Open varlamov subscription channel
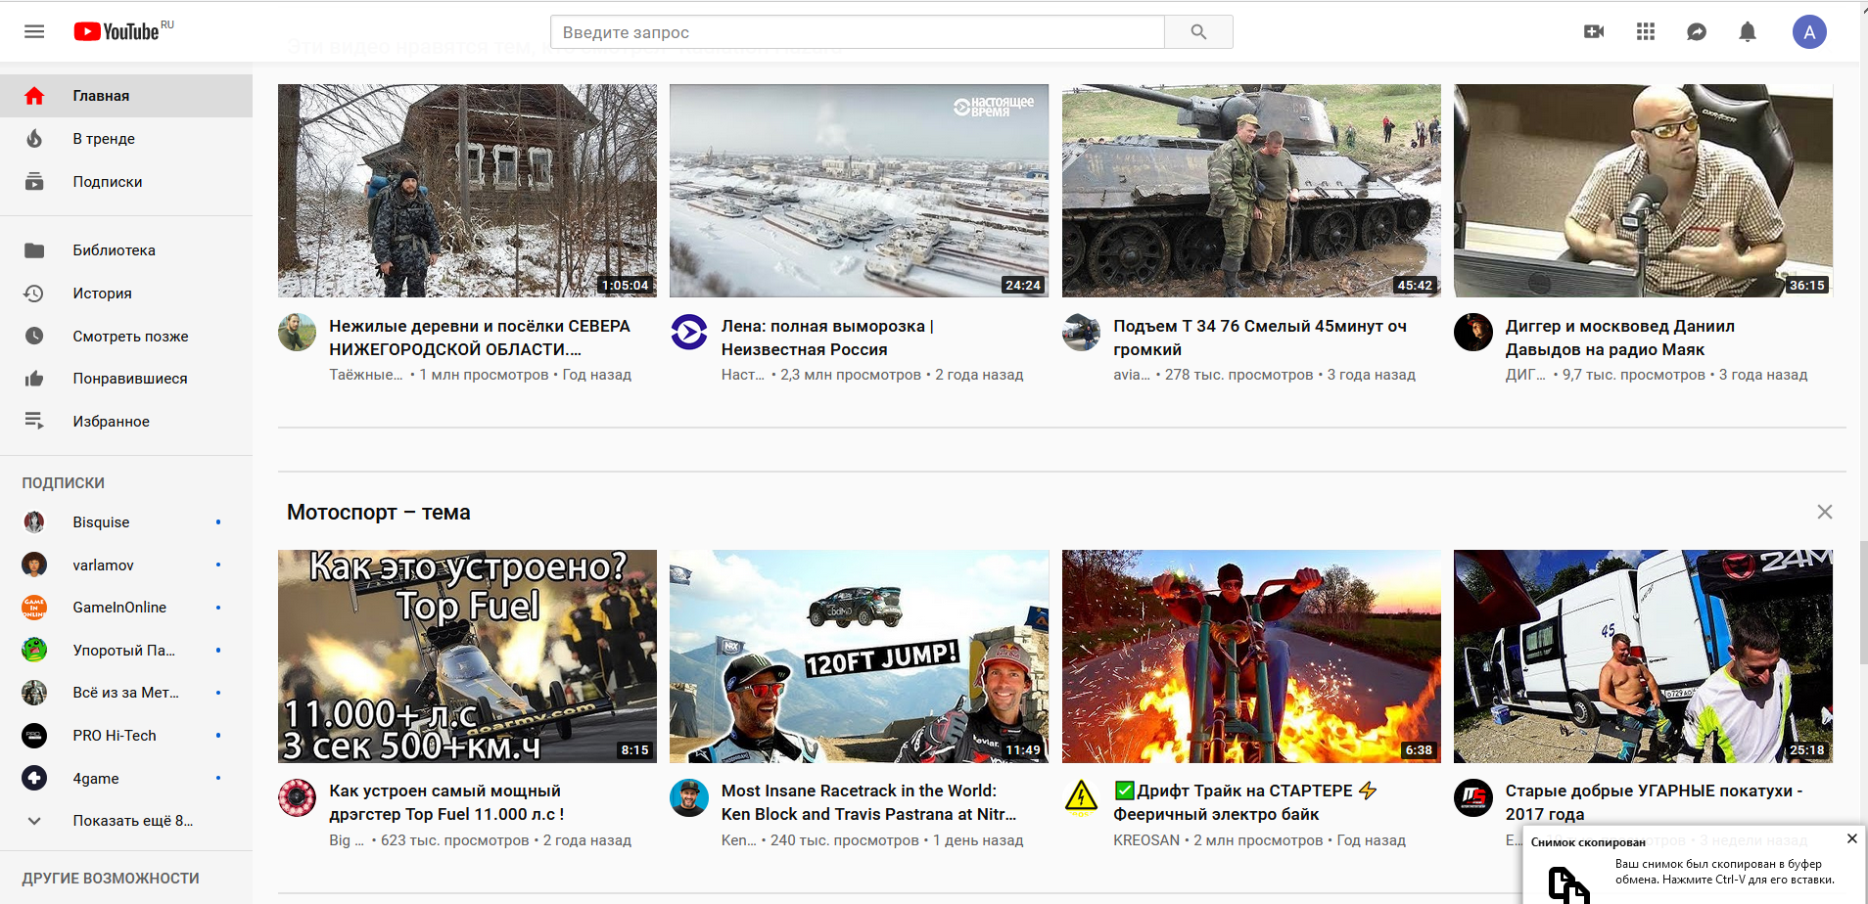Viewport: 1868px width, 904px height. click(x=126, y=565)
